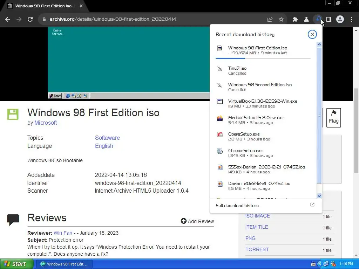Open the ITEM TILE download option
Image resolution: width=359 pixels, height=269 pixels.
click(x=257, y=227)
